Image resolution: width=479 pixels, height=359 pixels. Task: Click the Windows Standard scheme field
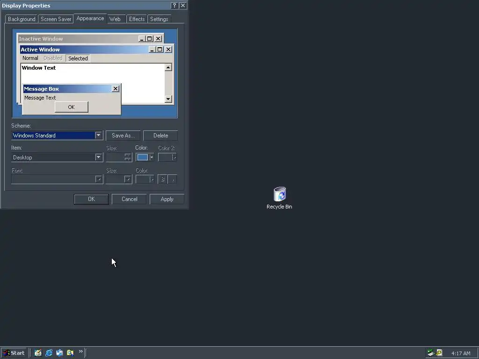click(53, 135)
